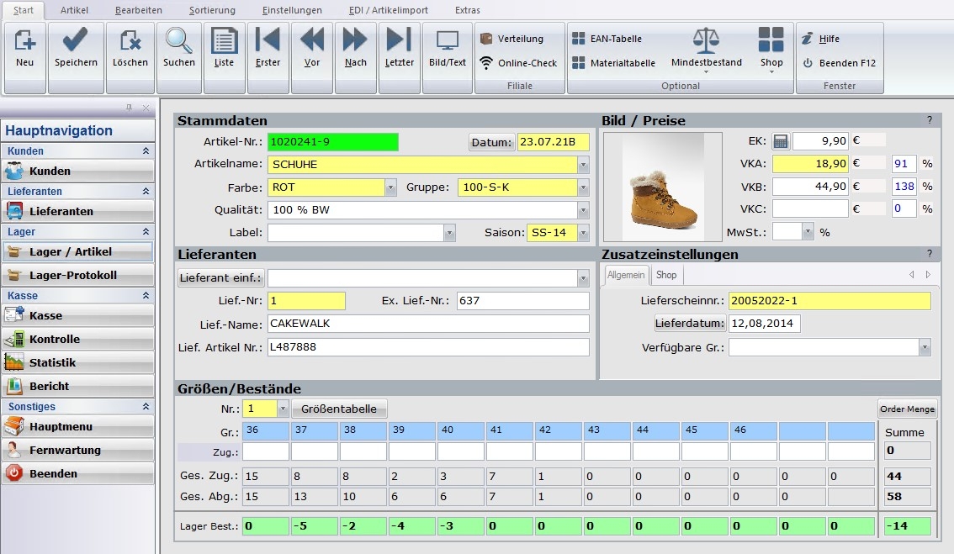954x554 pixels.
Task: Delete the article using the Löschen icon
Action: (x=130, y=40)
